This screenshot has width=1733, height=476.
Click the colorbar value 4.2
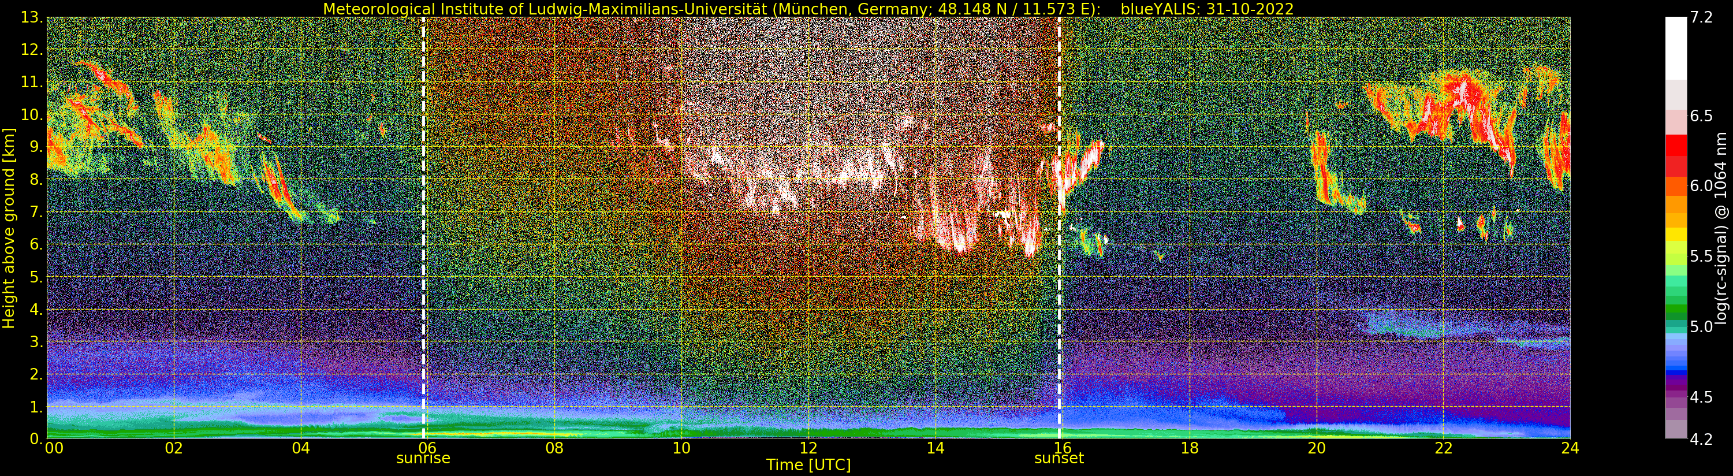[1701, 439]
